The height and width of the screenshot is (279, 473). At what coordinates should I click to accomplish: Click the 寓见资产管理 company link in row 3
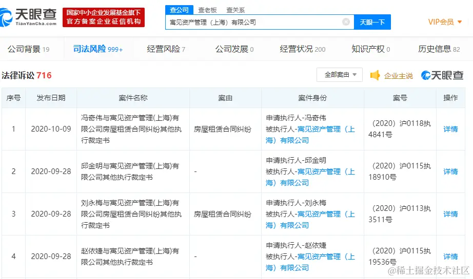pyautogui.click(x=310, y=220)
